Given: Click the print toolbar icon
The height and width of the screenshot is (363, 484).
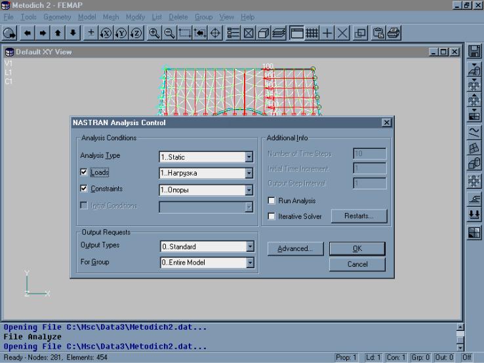Looking at the screenshot, I should [x=393, y=33].
